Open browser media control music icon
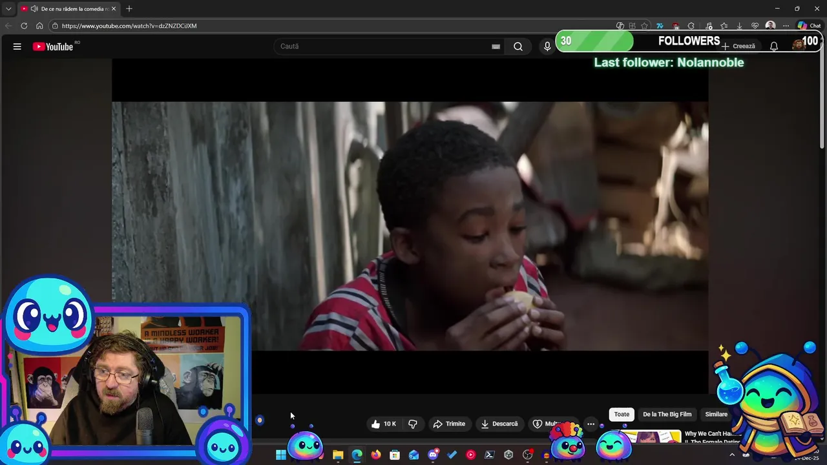 point(709,26)
